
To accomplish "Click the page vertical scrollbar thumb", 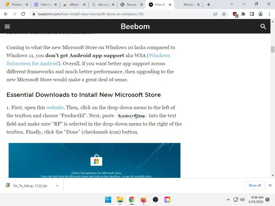I will pyautogui.click(x=273, y=49).
